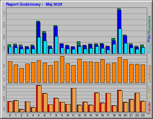
Task: Click hour label '16' on x-axis
Action: [102, 115]
